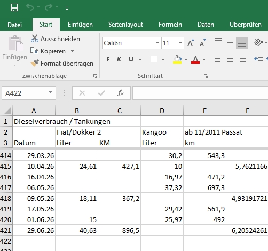Expand the fill color dropdown arrow
The image size is (268, 251).
[186, 59]
